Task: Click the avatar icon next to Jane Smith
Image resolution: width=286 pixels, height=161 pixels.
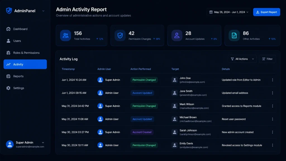Action: pos(175,93)
